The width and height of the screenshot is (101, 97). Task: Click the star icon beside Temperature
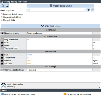tap(2, 58)
